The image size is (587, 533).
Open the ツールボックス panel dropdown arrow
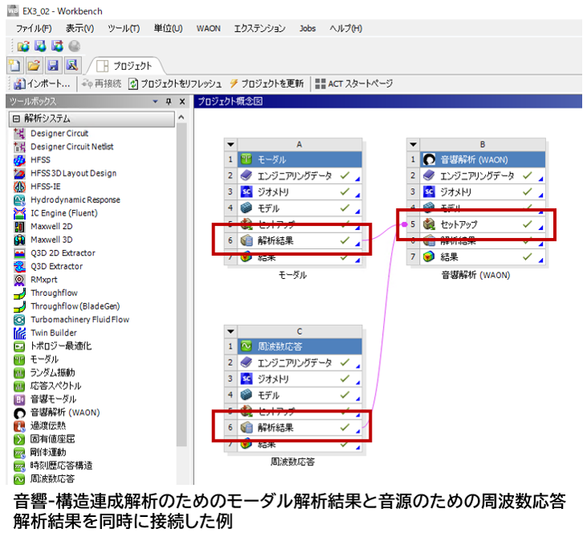(x=155, y=101)
